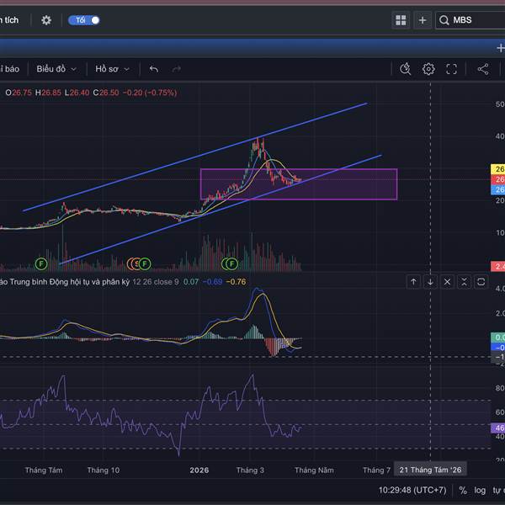Image resolution: width=505 pixels, height=505 pixels.
Task: Share the chart via share icon
Action: click(483, 69)
